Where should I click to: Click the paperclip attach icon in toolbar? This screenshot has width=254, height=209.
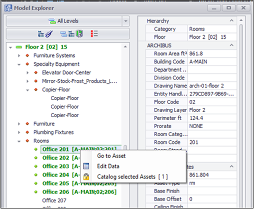pos(49,34)
